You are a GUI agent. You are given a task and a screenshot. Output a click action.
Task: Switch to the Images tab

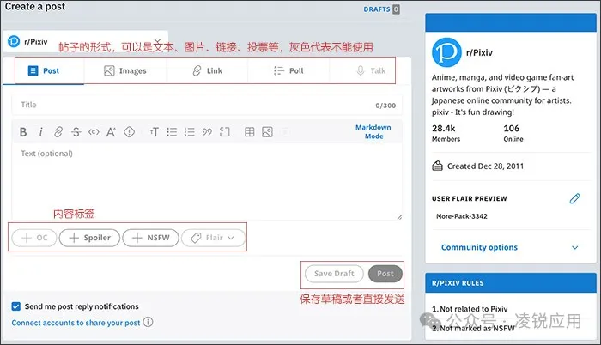pyautogui.click(x=125, y=71)
